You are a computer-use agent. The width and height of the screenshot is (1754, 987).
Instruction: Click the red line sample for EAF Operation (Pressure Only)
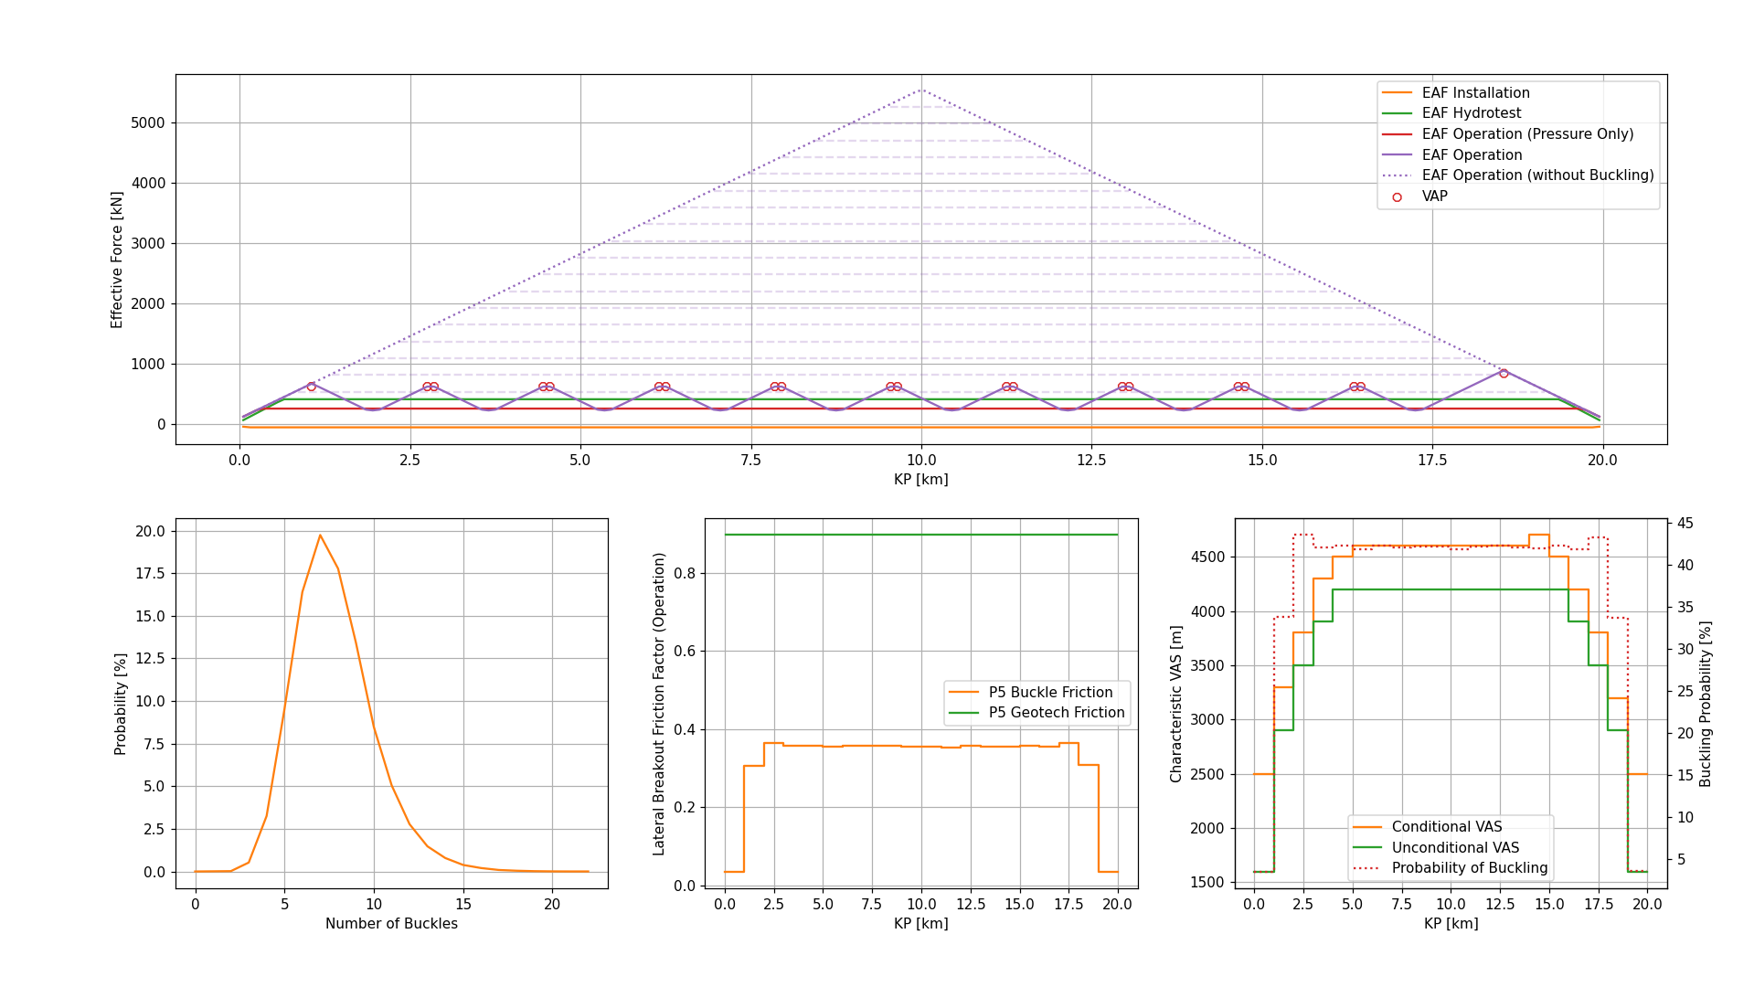tap(1398, 133)
